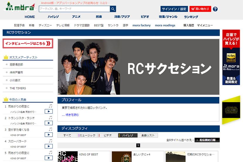Screen dimensions: 243x162
Task: Click the KING OF BEST album title
Action: tap(89, 154)
